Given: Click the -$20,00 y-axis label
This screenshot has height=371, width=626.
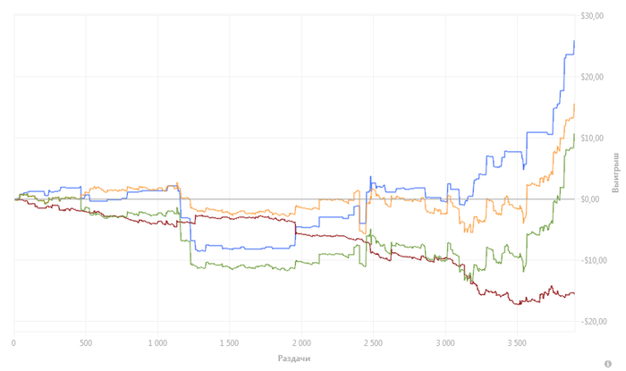Looking at the screenshot, I should [594, 322].
